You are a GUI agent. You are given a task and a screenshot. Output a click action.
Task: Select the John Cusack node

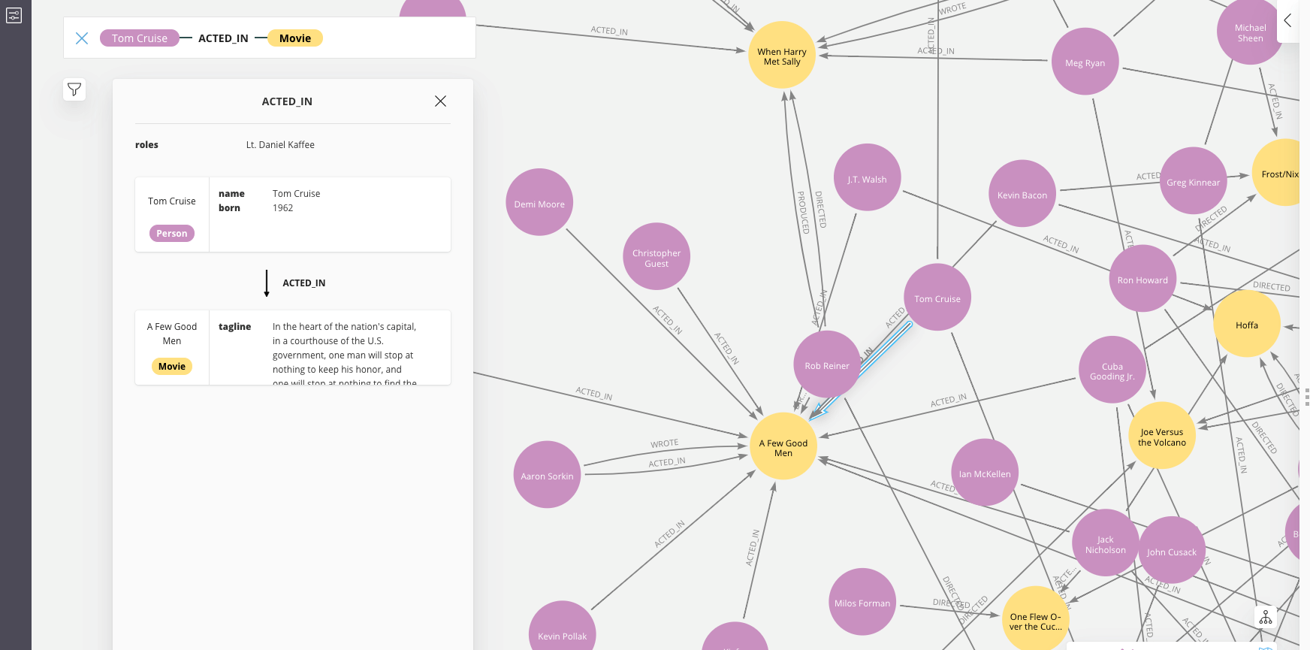point(1172,551)
